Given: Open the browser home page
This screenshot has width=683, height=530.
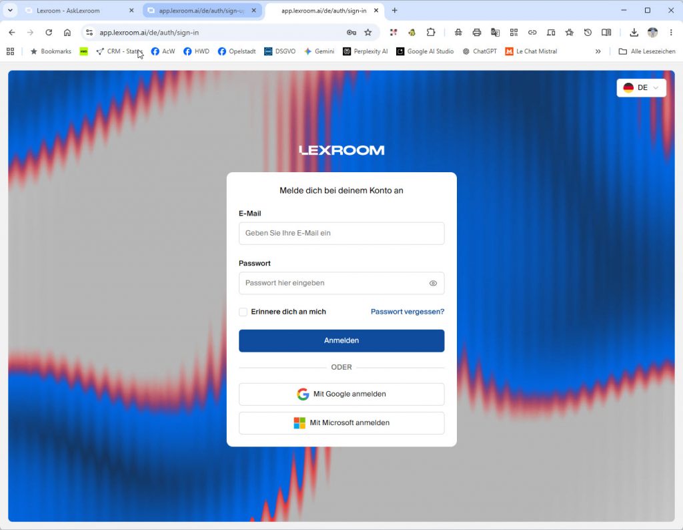Looking at the screenshot, I should point(67,32).
